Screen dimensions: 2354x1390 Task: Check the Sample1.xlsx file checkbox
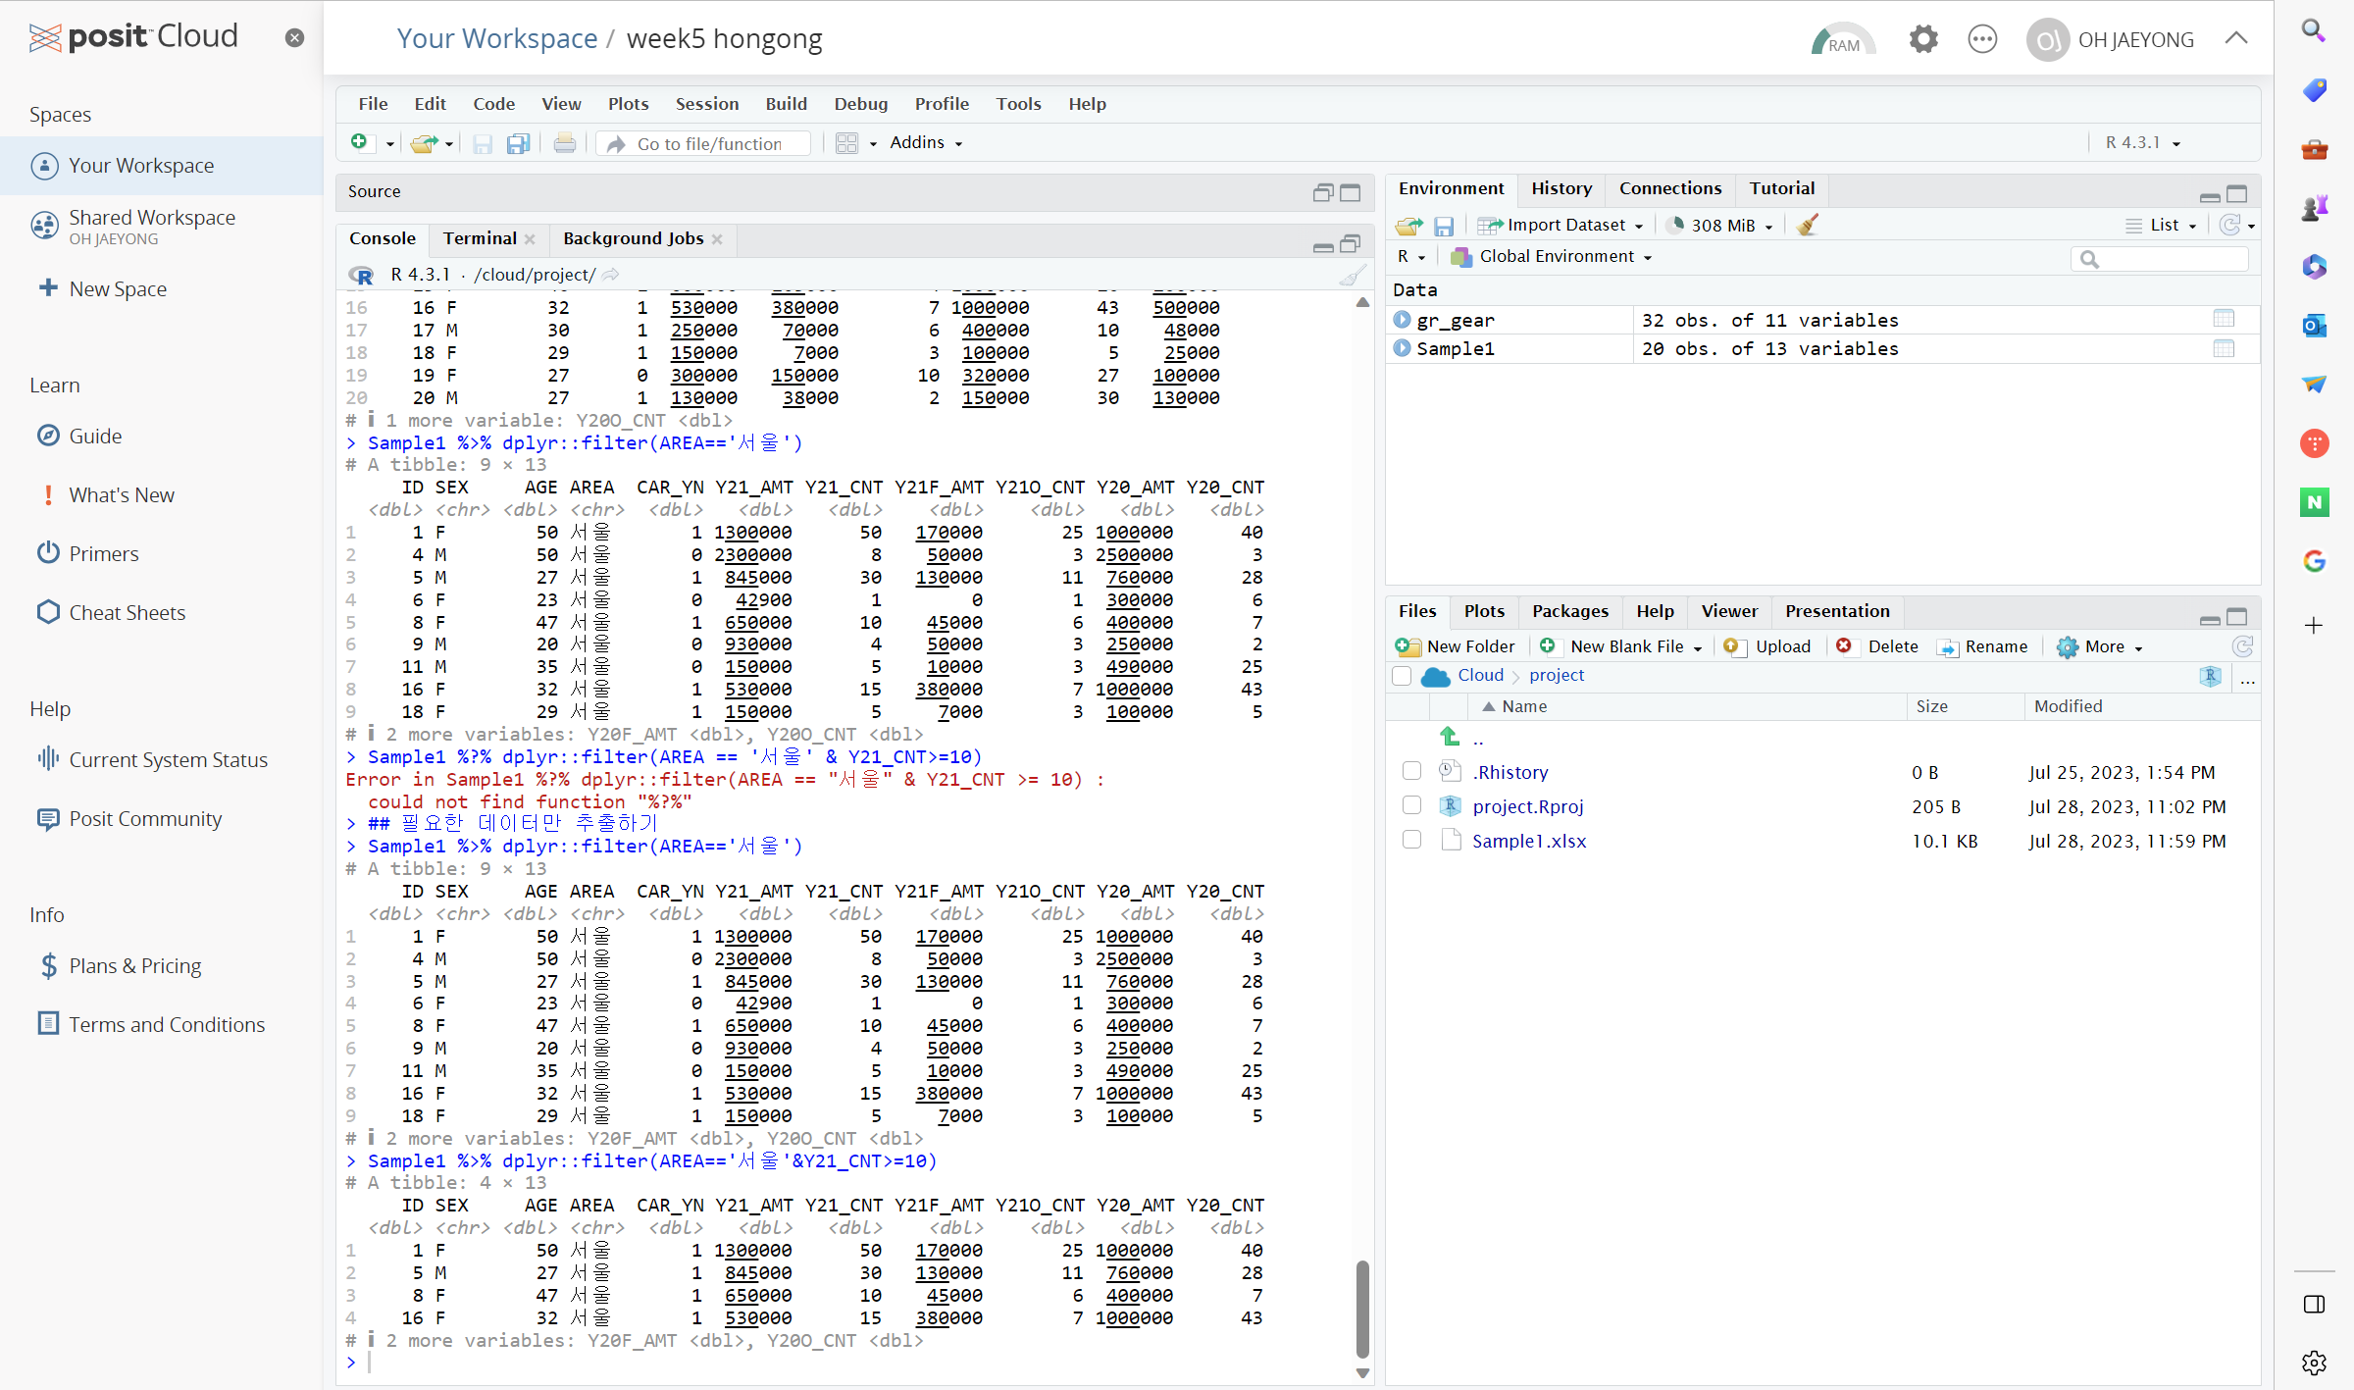1411,841
